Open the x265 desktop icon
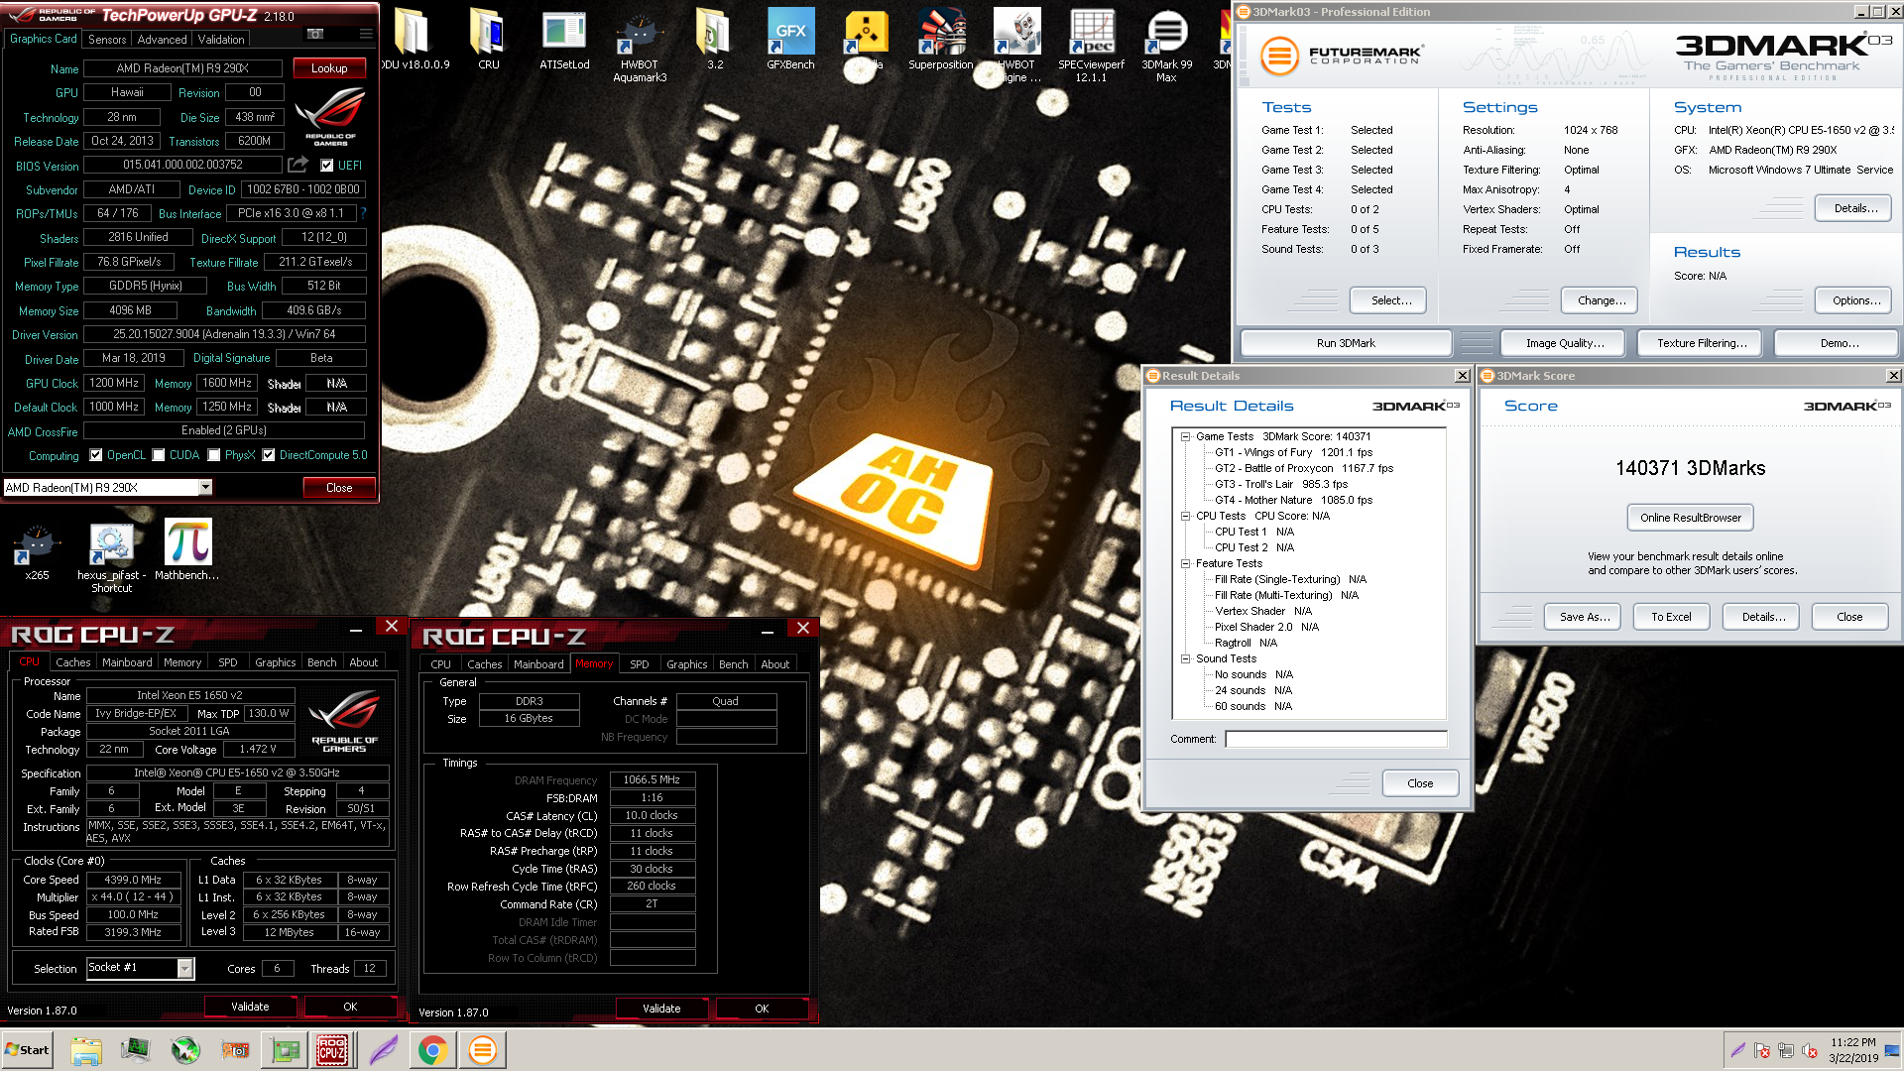The width and height of the screenshot is (1904, 1071). (37, 551)
